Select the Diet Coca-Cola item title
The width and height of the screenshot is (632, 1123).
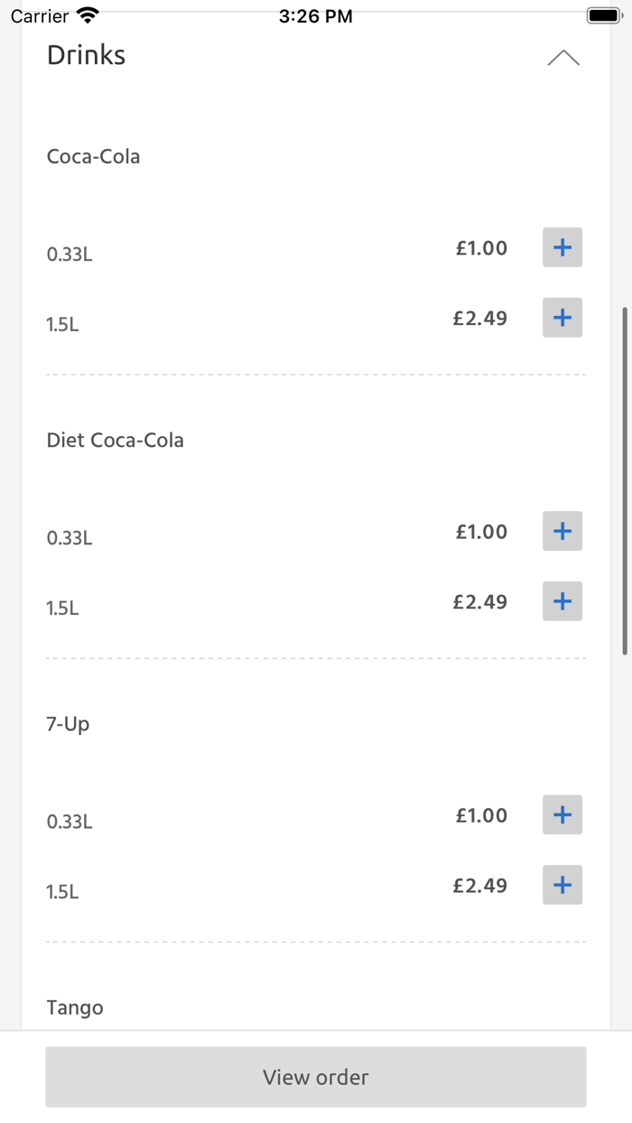(x=116, y=441)
